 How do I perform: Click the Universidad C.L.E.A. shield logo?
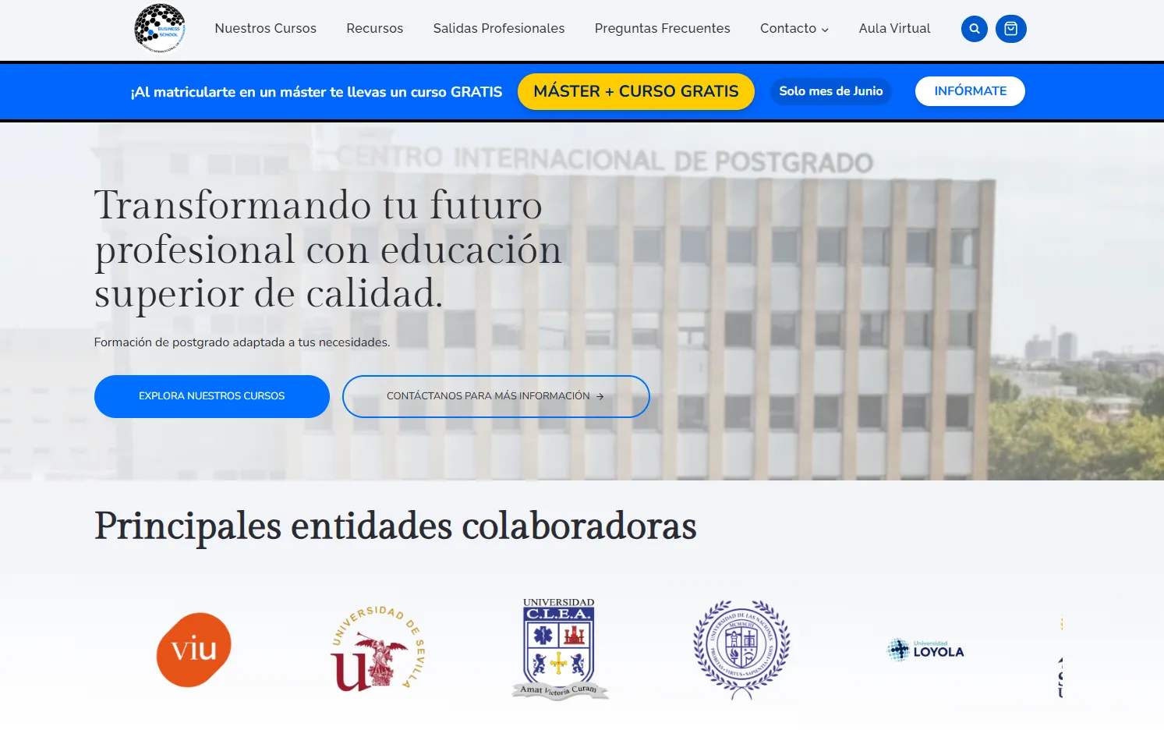pyautogui.click(x=559, y=649)
